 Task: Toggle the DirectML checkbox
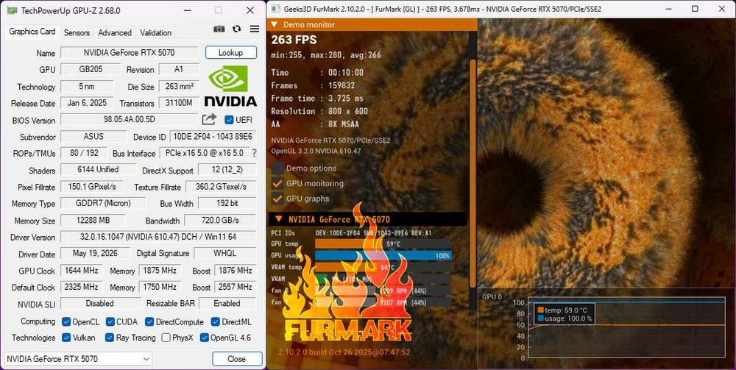(216, 321)
